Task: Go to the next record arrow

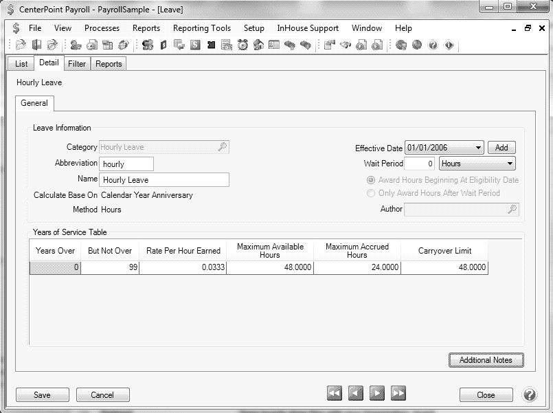Action: pos(376,393)
